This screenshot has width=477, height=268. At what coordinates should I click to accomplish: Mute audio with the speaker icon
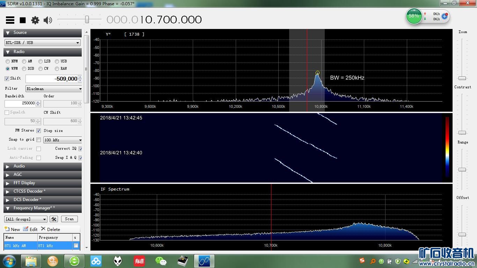(x=48, y=20)
